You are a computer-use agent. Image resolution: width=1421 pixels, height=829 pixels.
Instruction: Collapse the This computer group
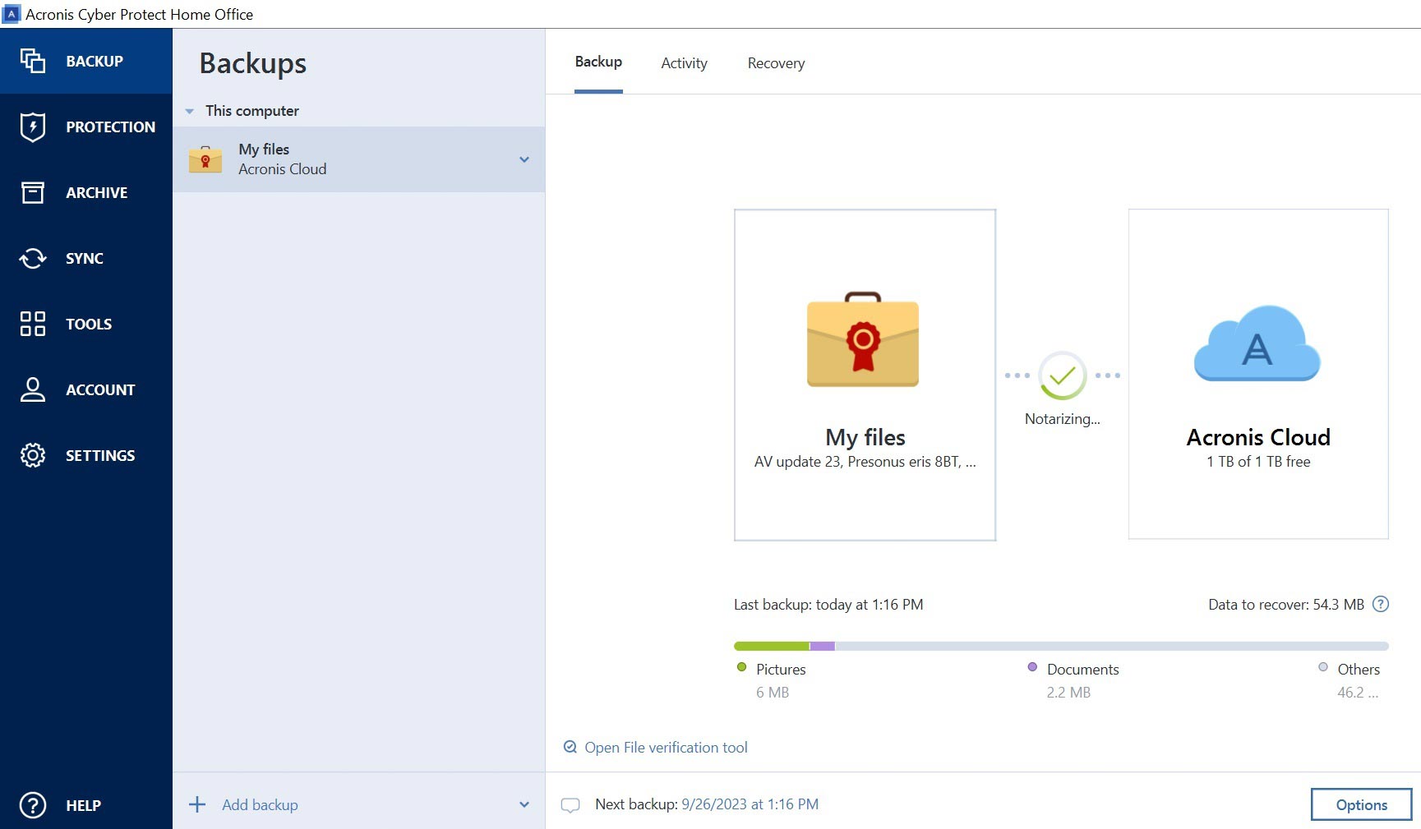(190, 111)
